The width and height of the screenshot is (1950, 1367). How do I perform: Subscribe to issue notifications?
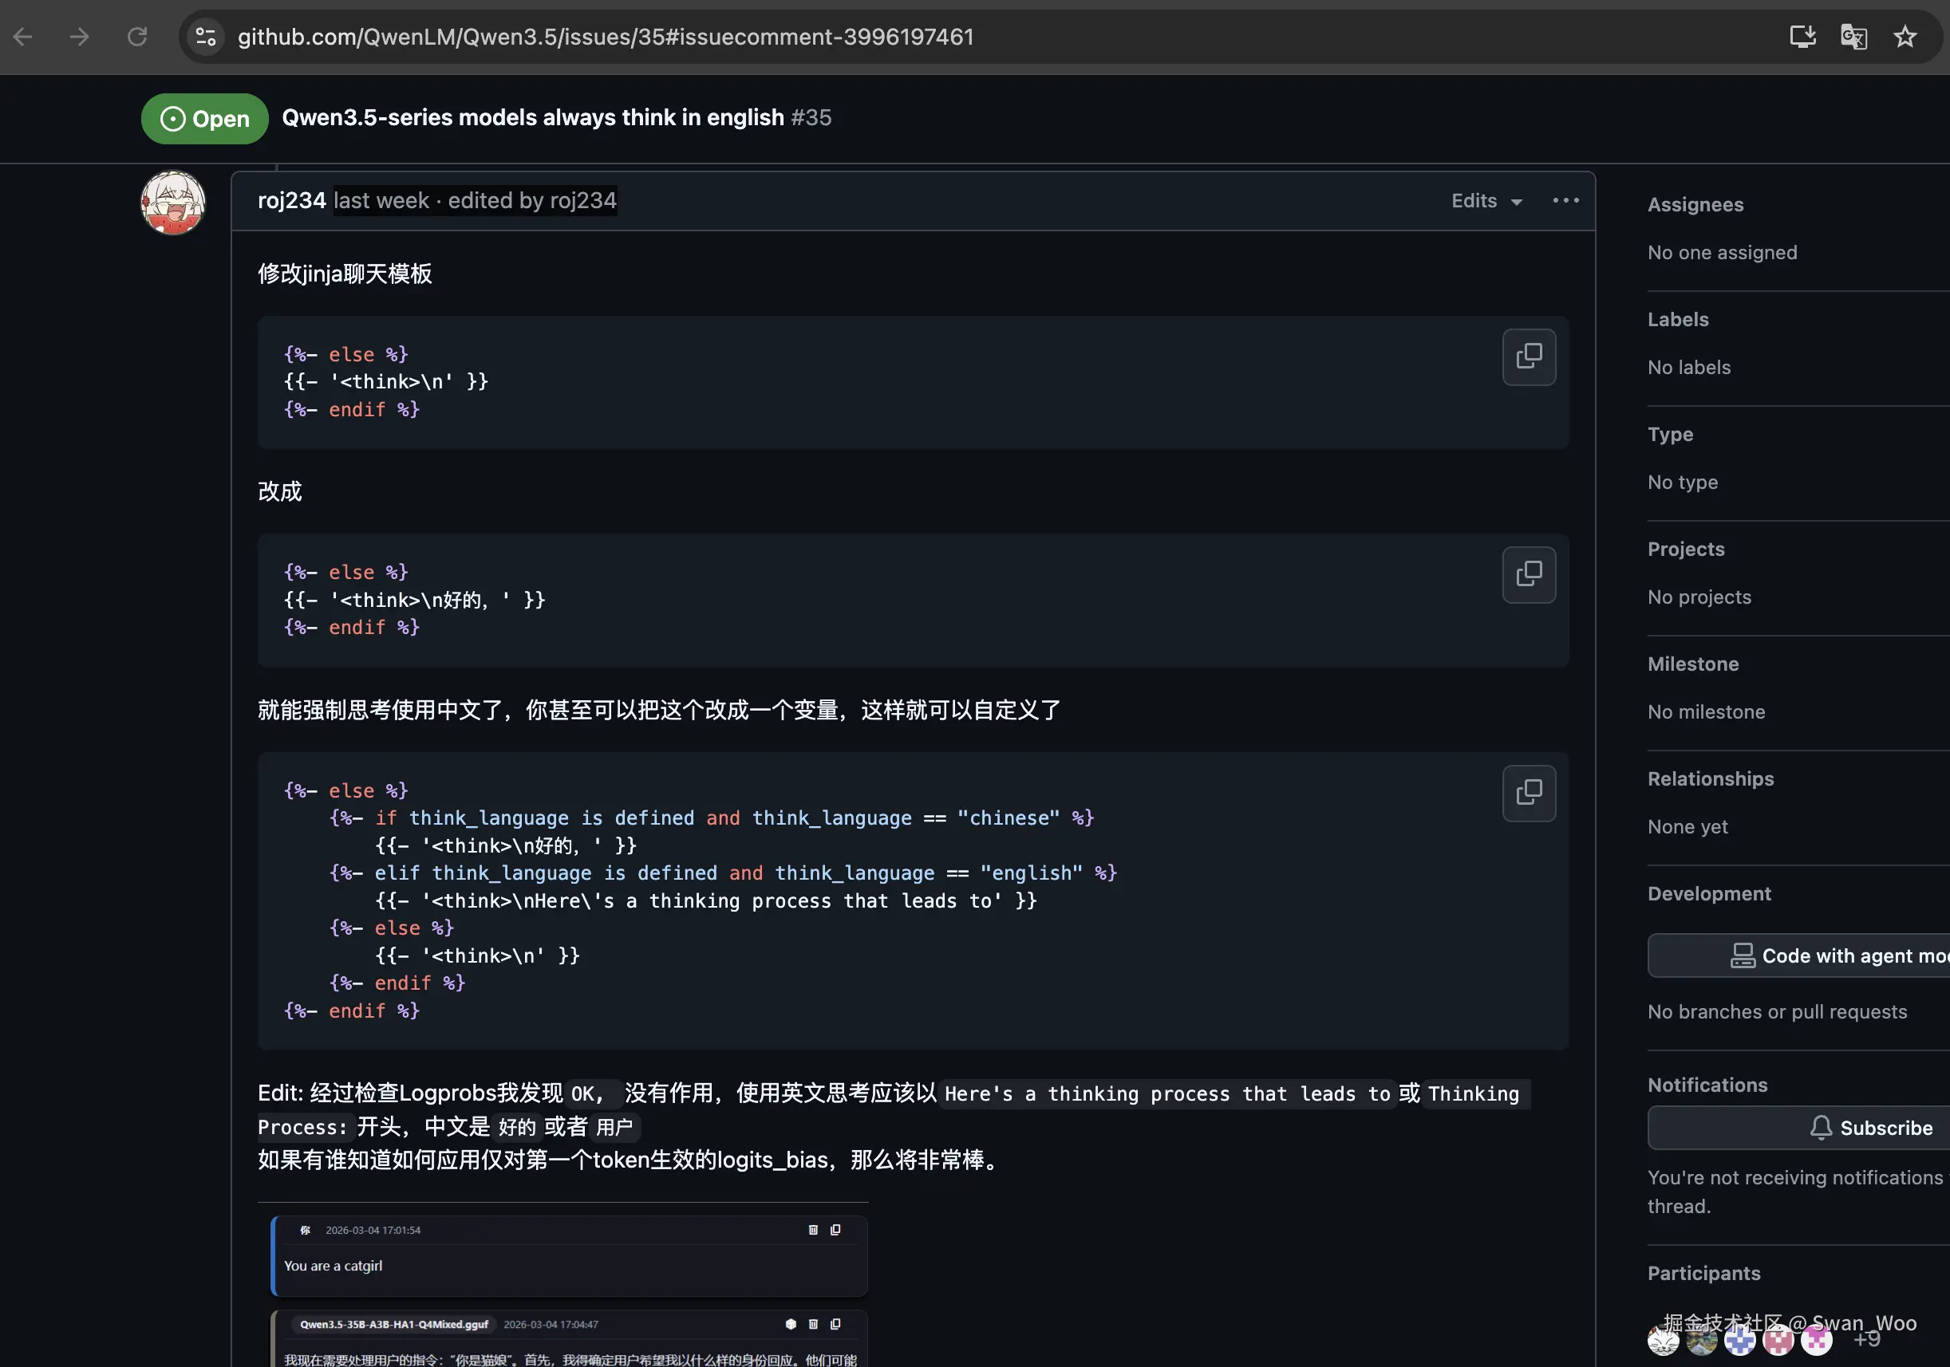click(1869, 1128)
